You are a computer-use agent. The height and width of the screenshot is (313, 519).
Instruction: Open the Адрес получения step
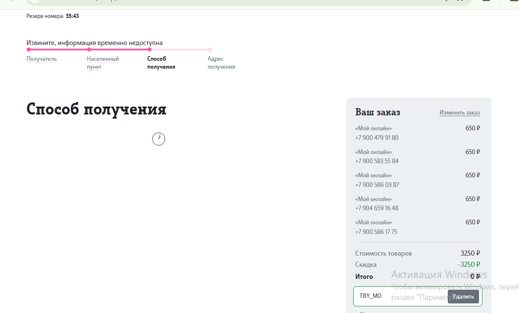click(221, 63)
